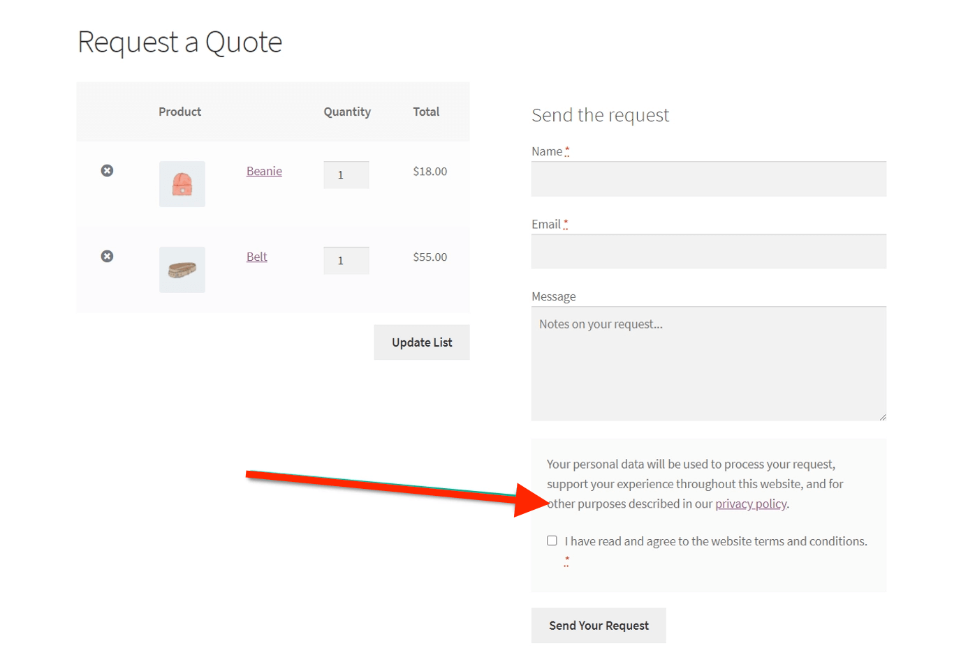The height and width of the screenshot is (650, 968).
Task: Click the Beanie quantity field
Action: 346,175
